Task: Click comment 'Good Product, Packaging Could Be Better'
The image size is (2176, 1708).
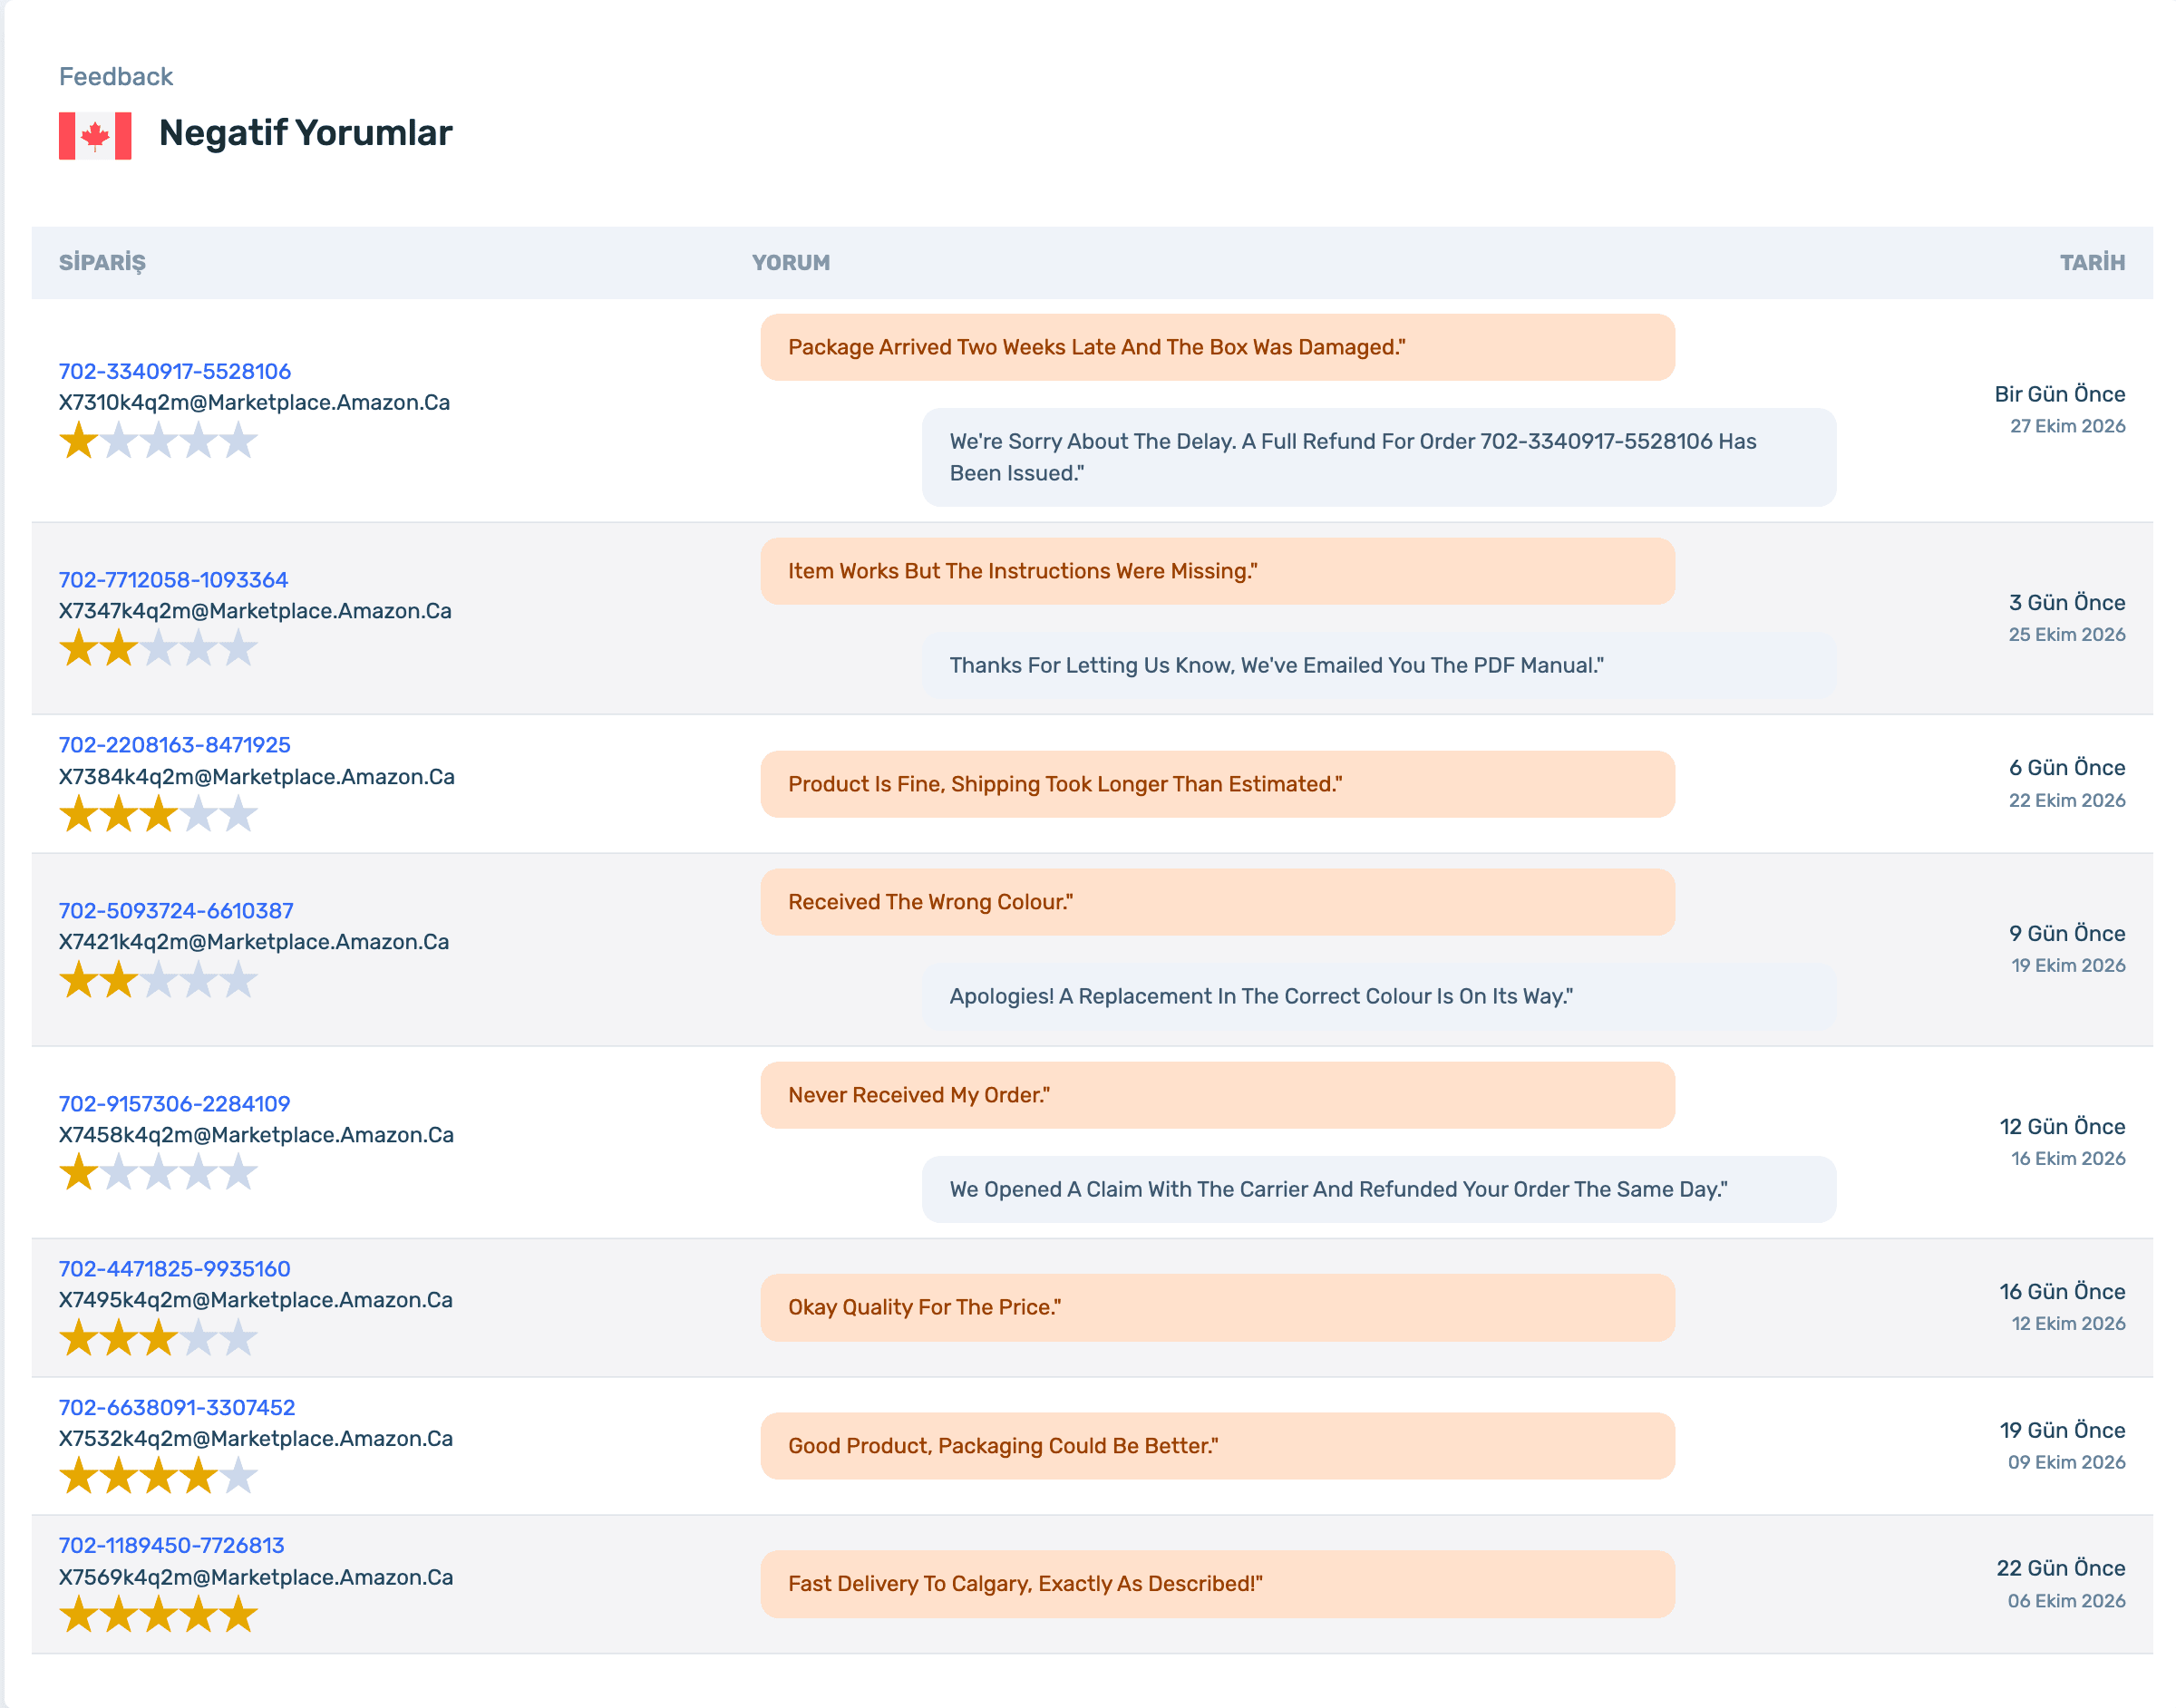Action: coord(1217,1446)
